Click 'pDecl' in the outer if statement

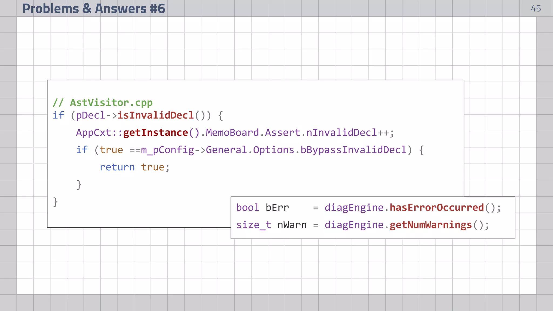click(x=90, y=116)
